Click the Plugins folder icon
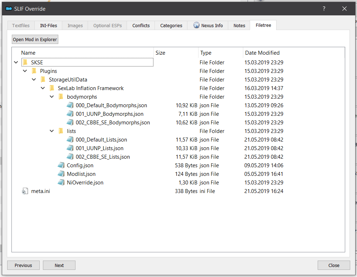The image size is (357, 277). (x=34, y=71)
